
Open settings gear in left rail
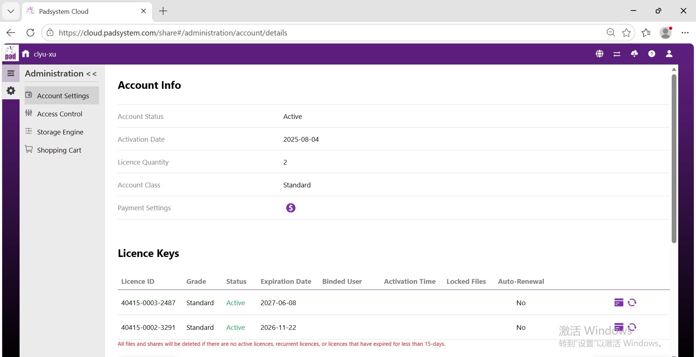click(11, 90)
